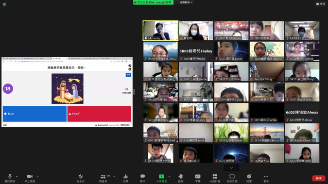Viewport: 328px width, 184px height.
Task: Select 5D21 Kelly video tile
Action: (302, 92)
